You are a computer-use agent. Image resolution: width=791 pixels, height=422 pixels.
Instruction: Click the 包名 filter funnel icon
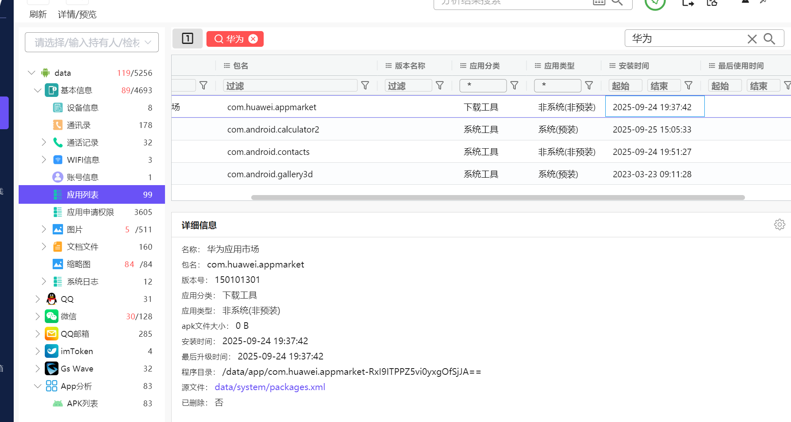click(x=365, y=85)
